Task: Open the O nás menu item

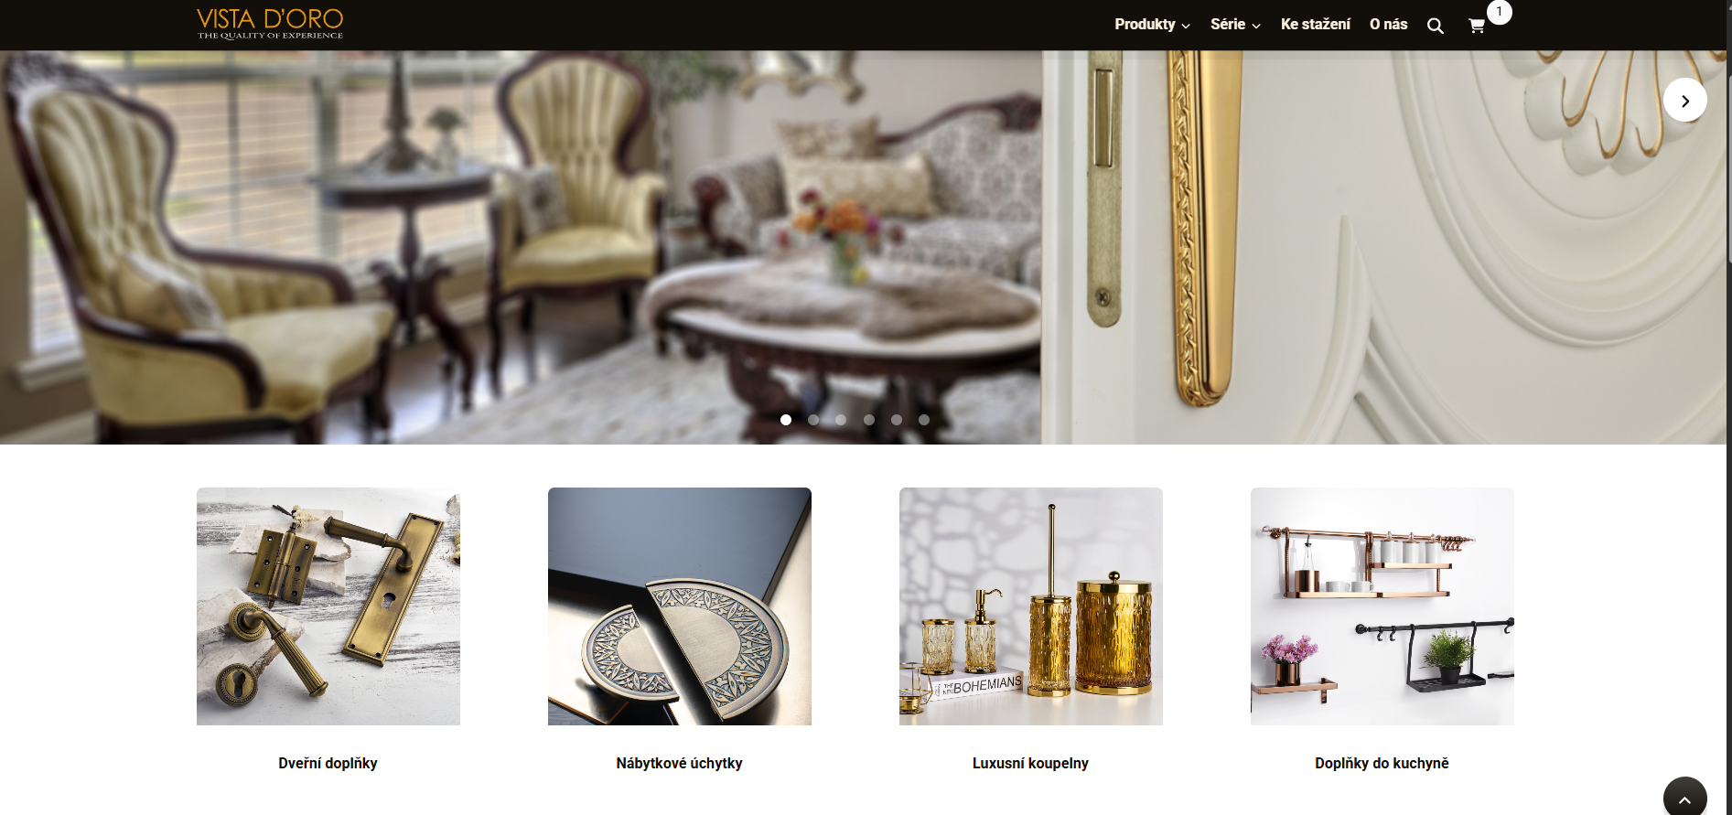Action: pyautogui.click(x=1388, y=25)
